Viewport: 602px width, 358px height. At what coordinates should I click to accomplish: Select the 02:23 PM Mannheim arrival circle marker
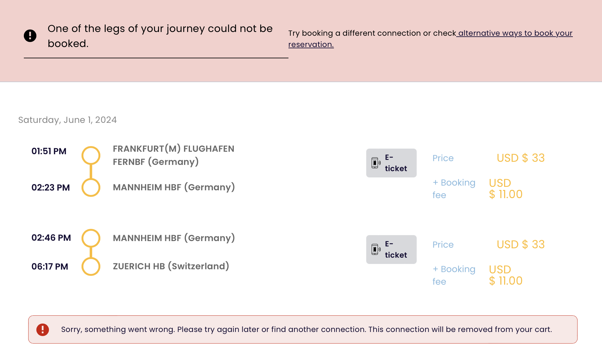pos(91,187)
